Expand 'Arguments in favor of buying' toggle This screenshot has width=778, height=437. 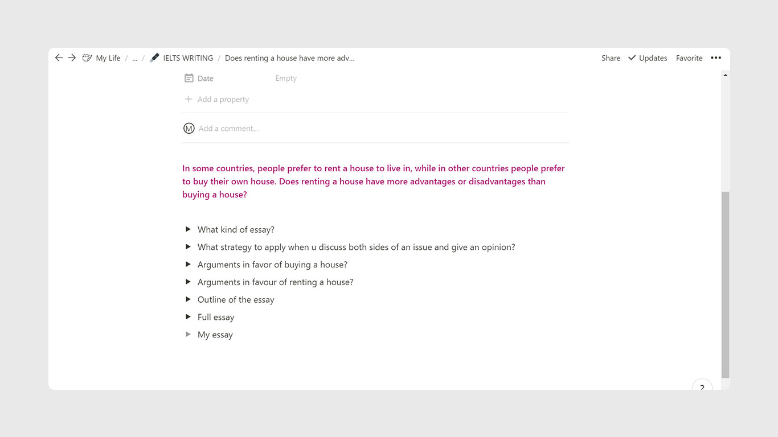pyautogui.click(x=188, y=265)
